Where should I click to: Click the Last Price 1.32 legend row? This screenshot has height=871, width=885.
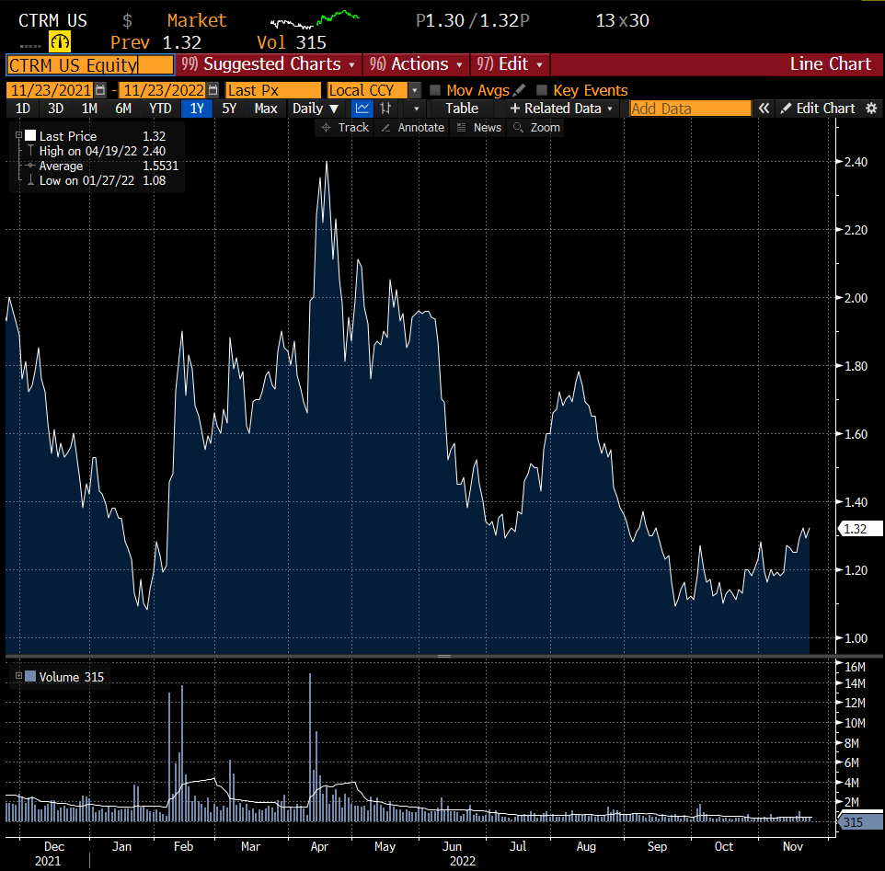tap(96, 136)
